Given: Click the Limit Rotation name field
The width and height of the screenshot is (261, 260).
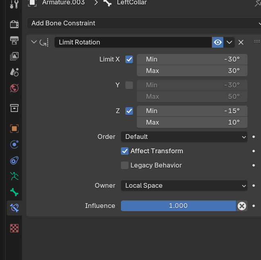Looking at the screenshot, I should coord(133,42).
